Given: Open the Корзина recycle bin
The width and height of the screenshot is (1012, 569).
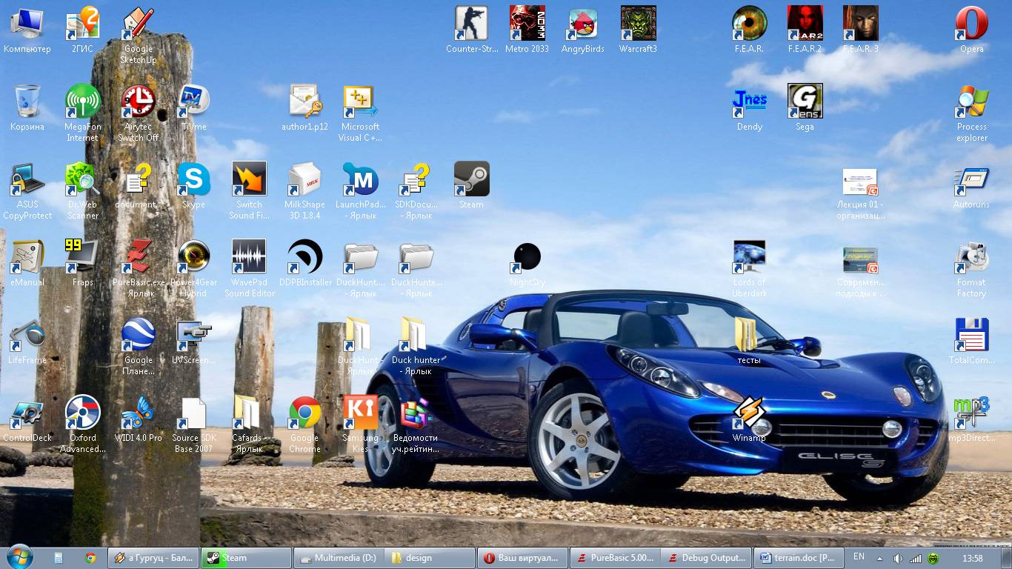Looking at the screenshot, I should 27,102.
